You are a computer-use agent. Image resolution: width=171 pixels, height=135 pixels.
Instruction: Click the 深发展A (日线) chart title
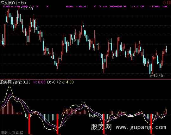point(13,3)
